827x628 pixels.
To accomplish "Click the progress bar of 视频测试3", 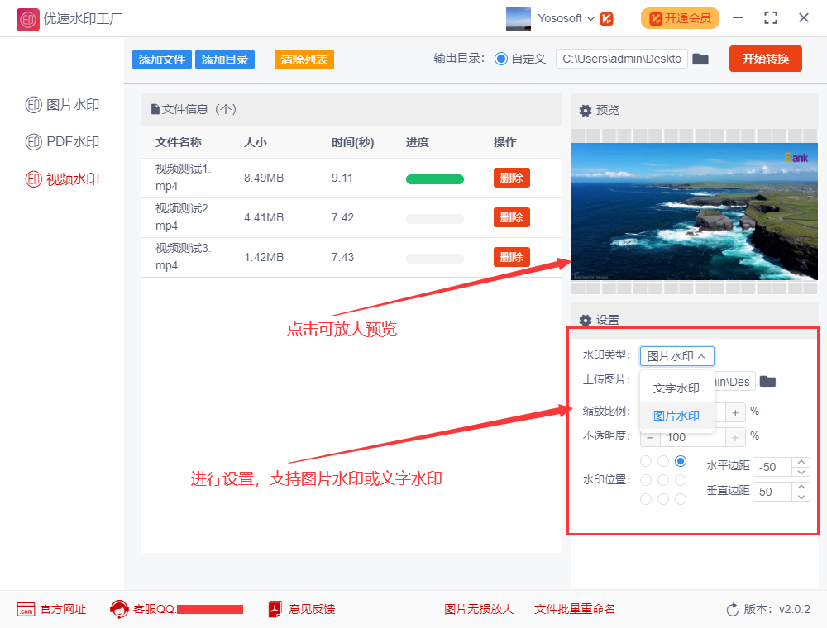I will pyautogui.click(x=435, y=258).
